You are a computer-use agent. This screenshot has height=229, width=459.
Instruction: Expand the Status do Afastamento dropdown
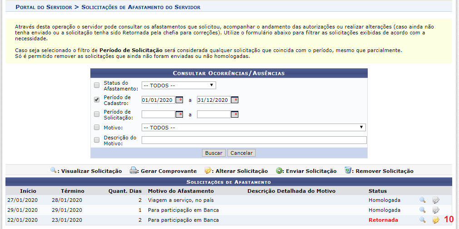[178, 85]
